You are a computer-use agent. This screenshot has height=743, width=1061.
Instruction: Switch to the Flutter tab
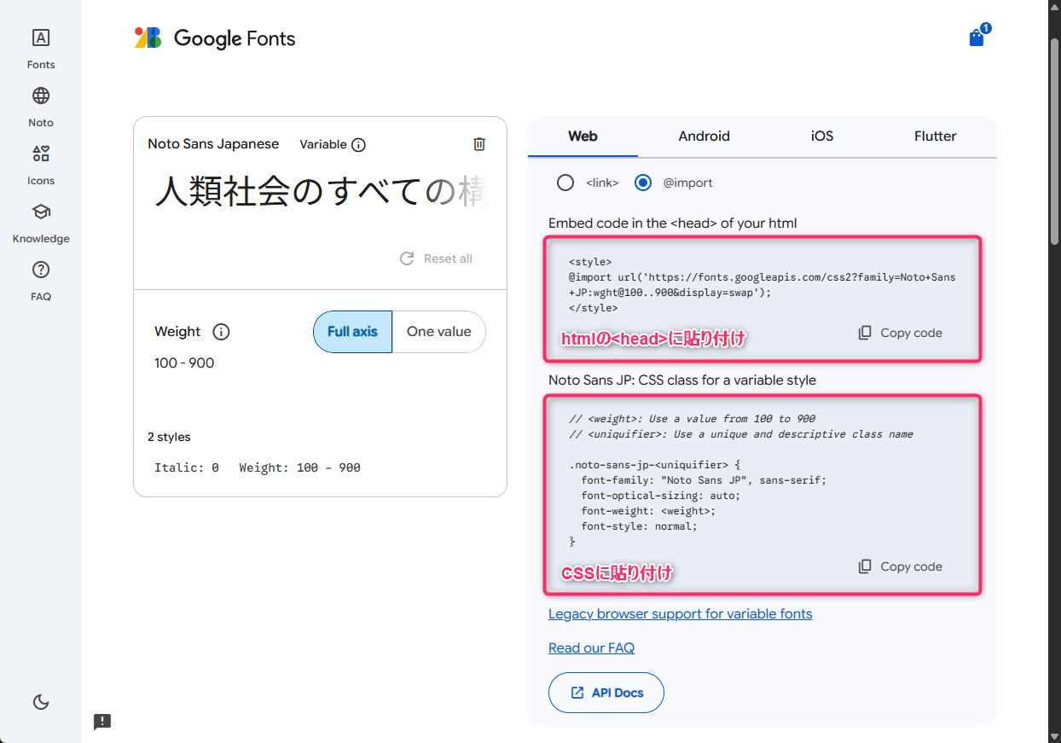pyautogui.click(x=935, y=136)
